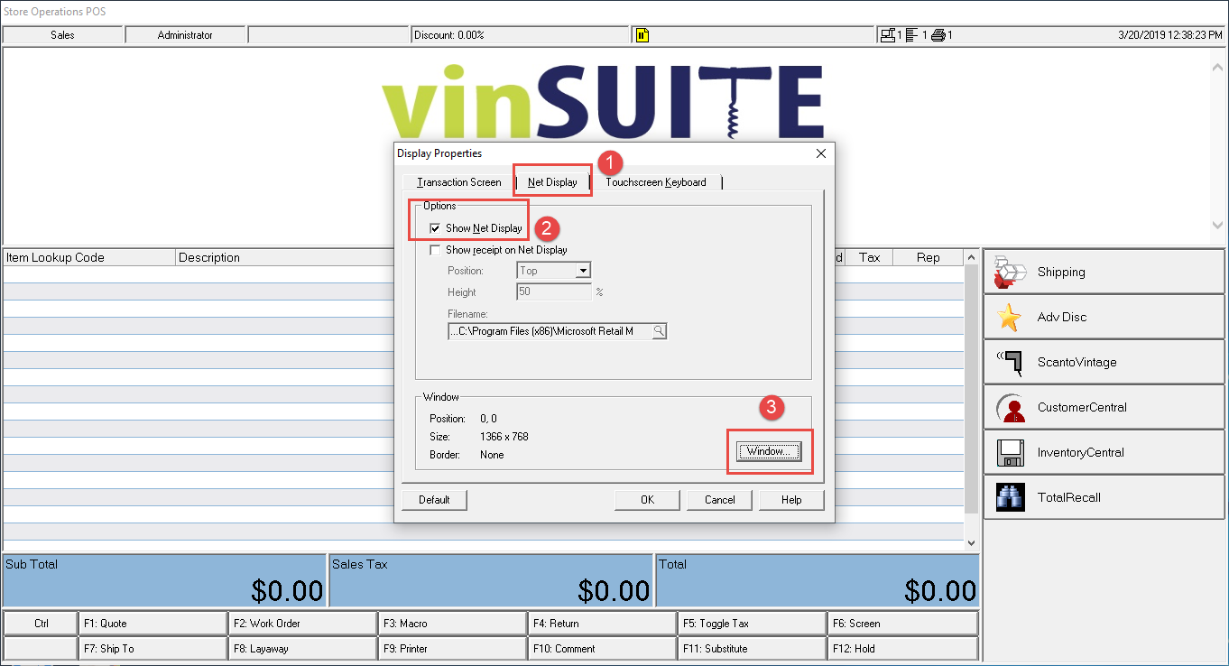
Task: Click the Filename path field
Action: pyautogui.click(x=550, y=331)
